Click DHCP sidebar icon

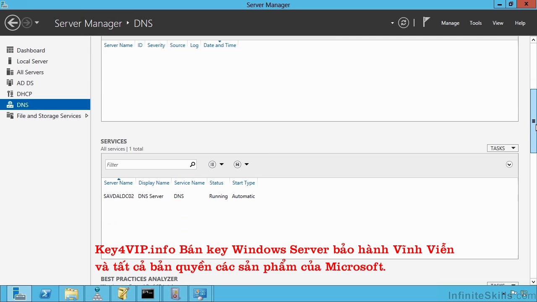click(10, 94)
